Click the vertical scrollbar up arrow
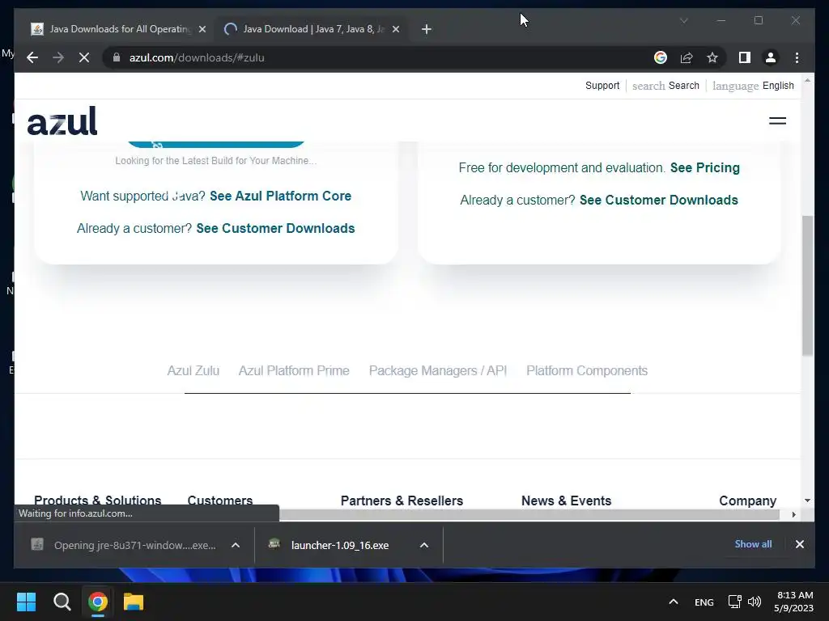Image resolution: width=829 pixels, height=621 pixels. [x=807, y=81]
